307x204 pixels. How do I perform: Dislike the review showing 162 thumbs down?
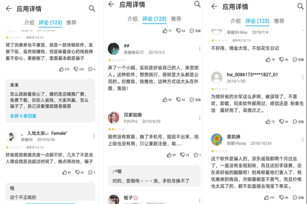(x=76, y=69)
